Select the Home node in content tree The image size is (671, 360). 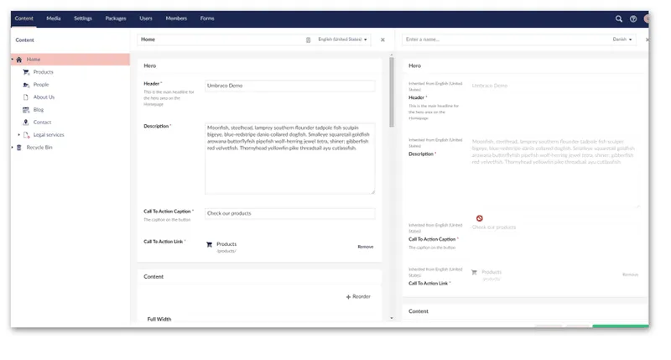coord(70,60)
